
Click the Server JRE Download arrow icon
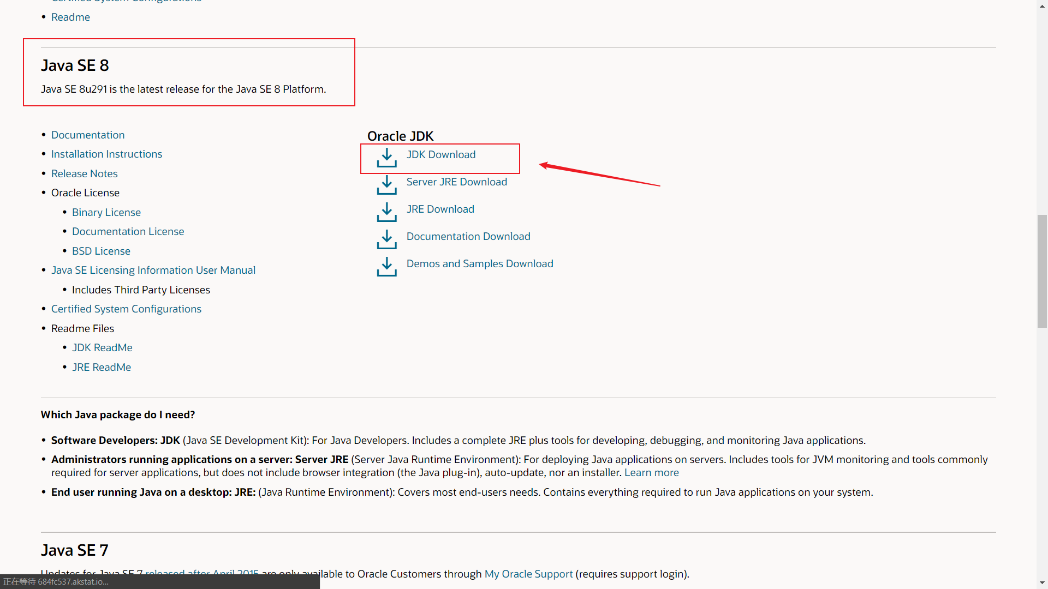[386, 185]
